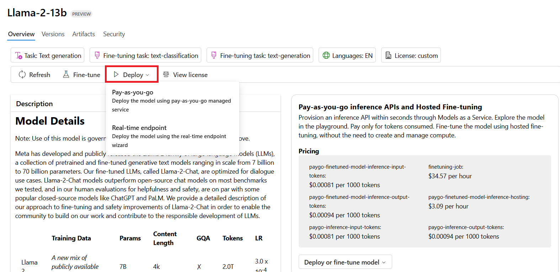The height and width of the screenshot is (272, 560).
Task: Go to the Security tab
Action: (114, 34)
